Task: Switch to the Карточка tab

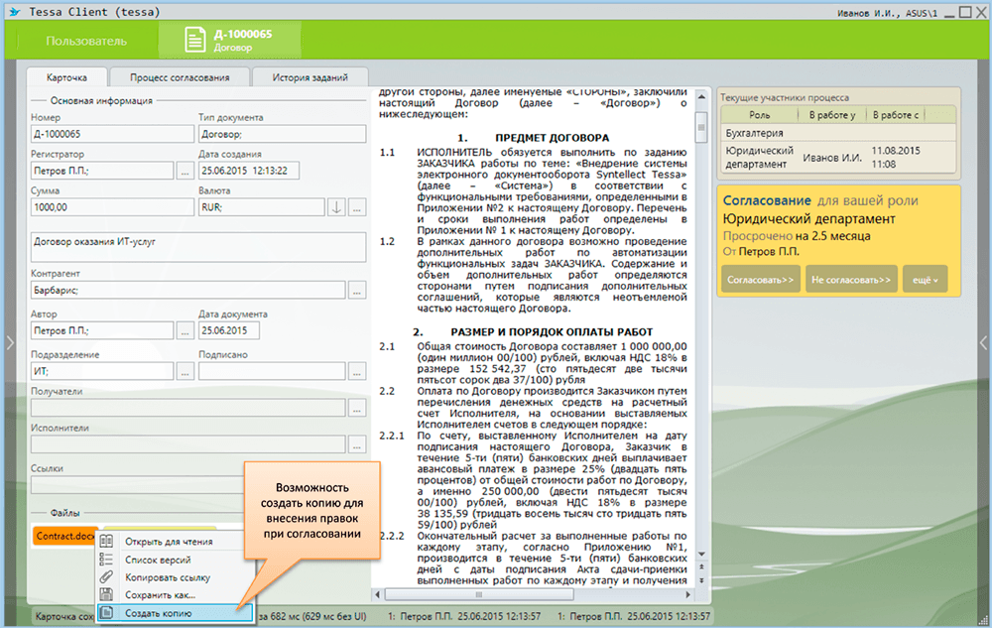Action: coord(66,77)
